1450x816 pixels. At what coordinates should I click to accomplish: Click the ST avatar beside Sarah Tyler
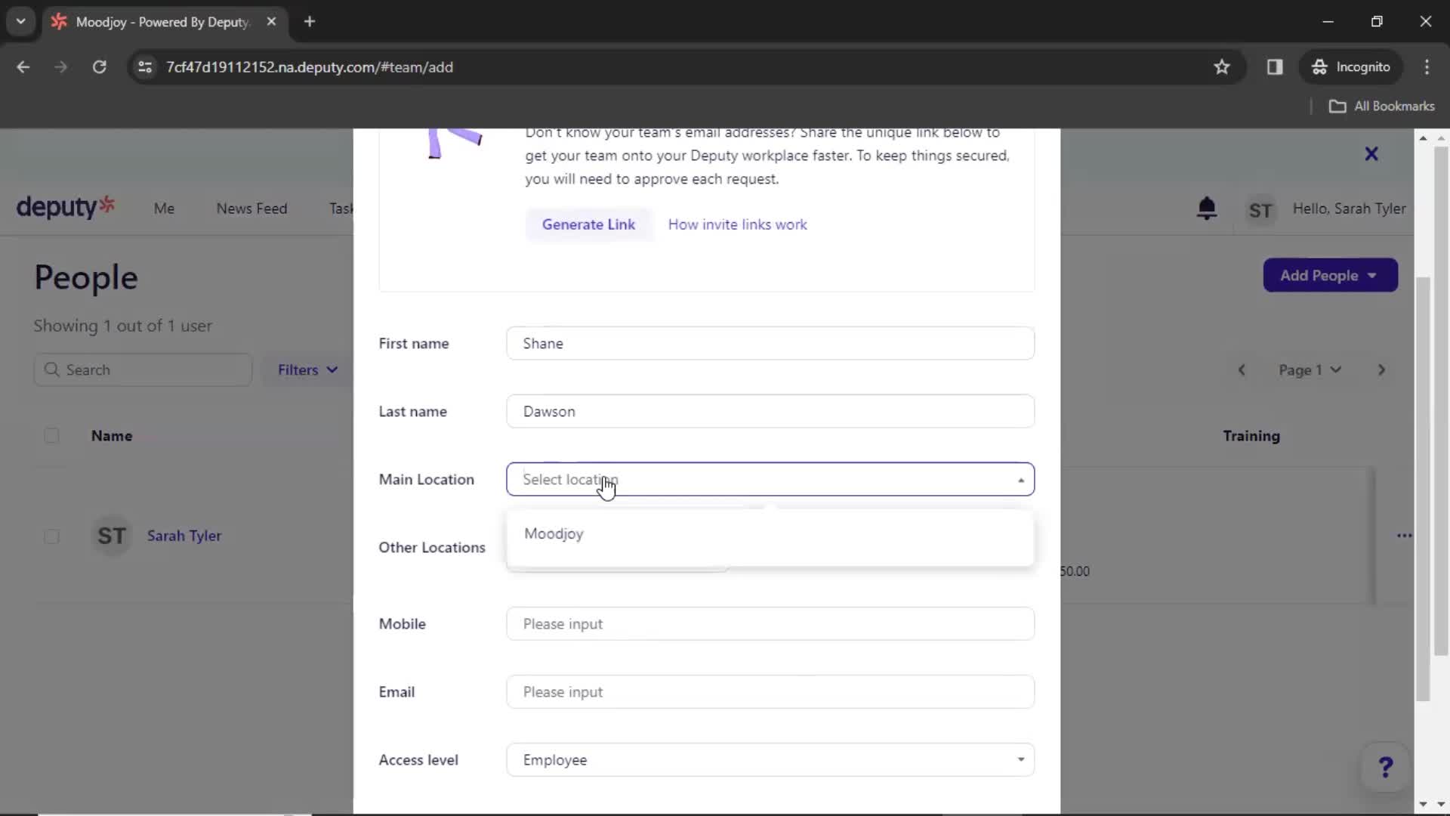[x=112, y=536]
